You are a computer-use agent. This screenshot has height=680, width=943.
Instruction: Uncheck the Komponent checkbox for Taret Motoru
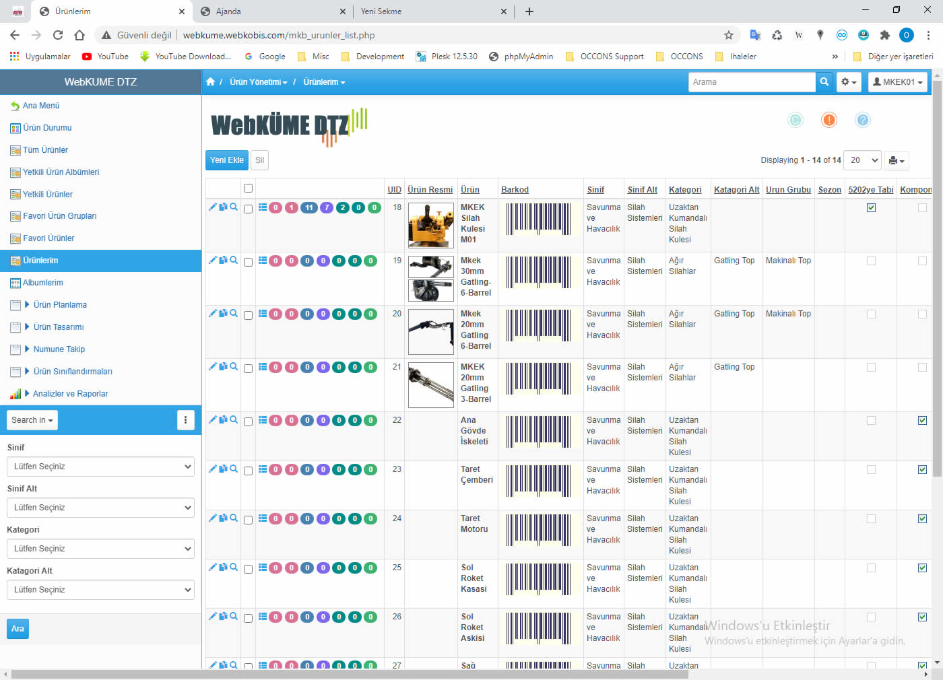[x=922, y=518]
